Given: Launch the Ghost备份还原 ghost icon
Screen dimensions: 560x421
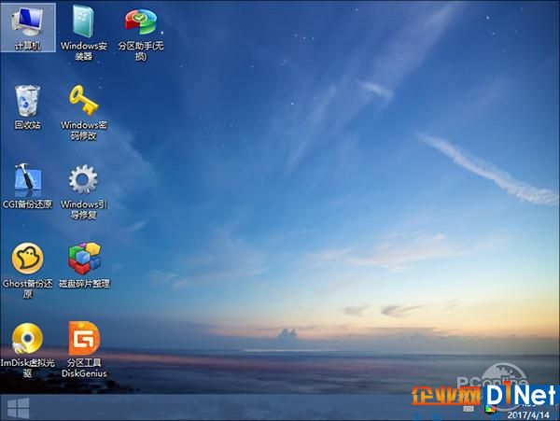Looking at the screenshot, I should click(x=27, y=271).
